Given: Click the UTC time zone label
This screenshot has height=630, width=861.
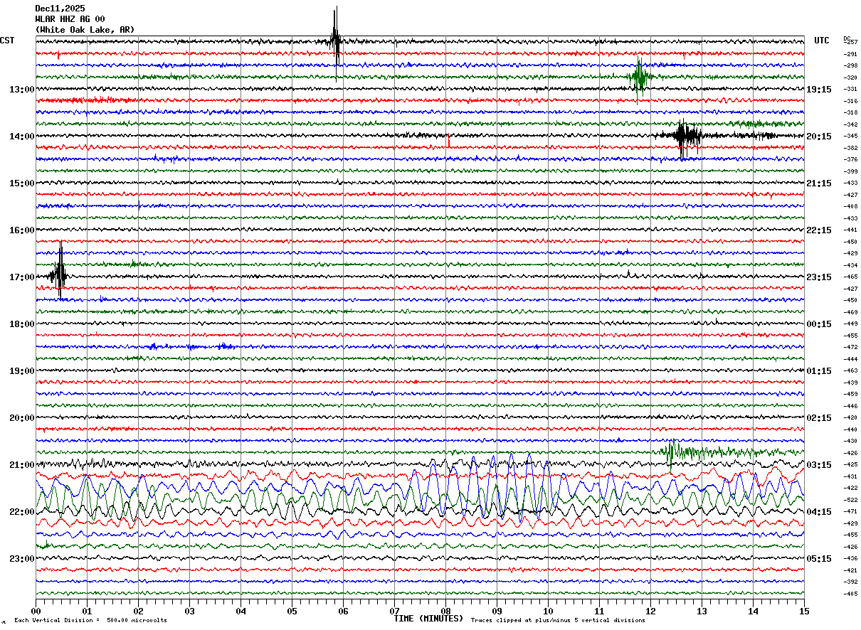Looking at the screenshot, I should click(822, 41).
